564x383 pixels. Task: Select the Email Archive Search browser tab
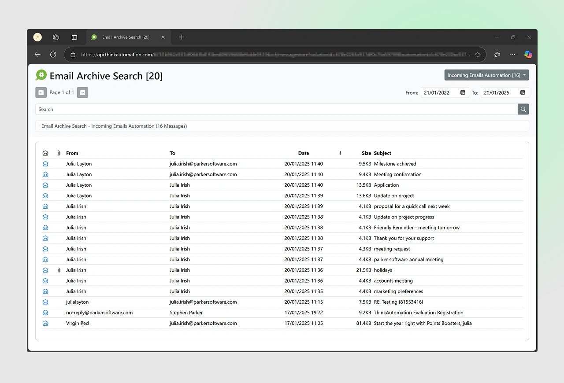click(126, 37)
